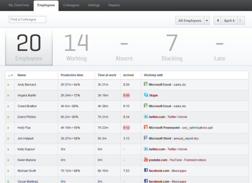Open the Settings tab

(94, 5)
